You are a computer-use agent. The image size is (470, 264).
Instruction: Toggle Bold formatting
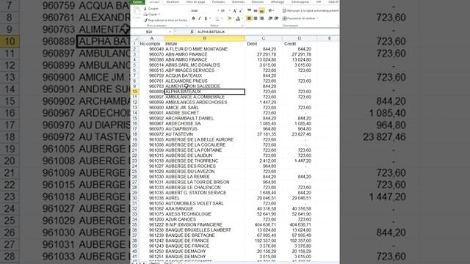193,18
